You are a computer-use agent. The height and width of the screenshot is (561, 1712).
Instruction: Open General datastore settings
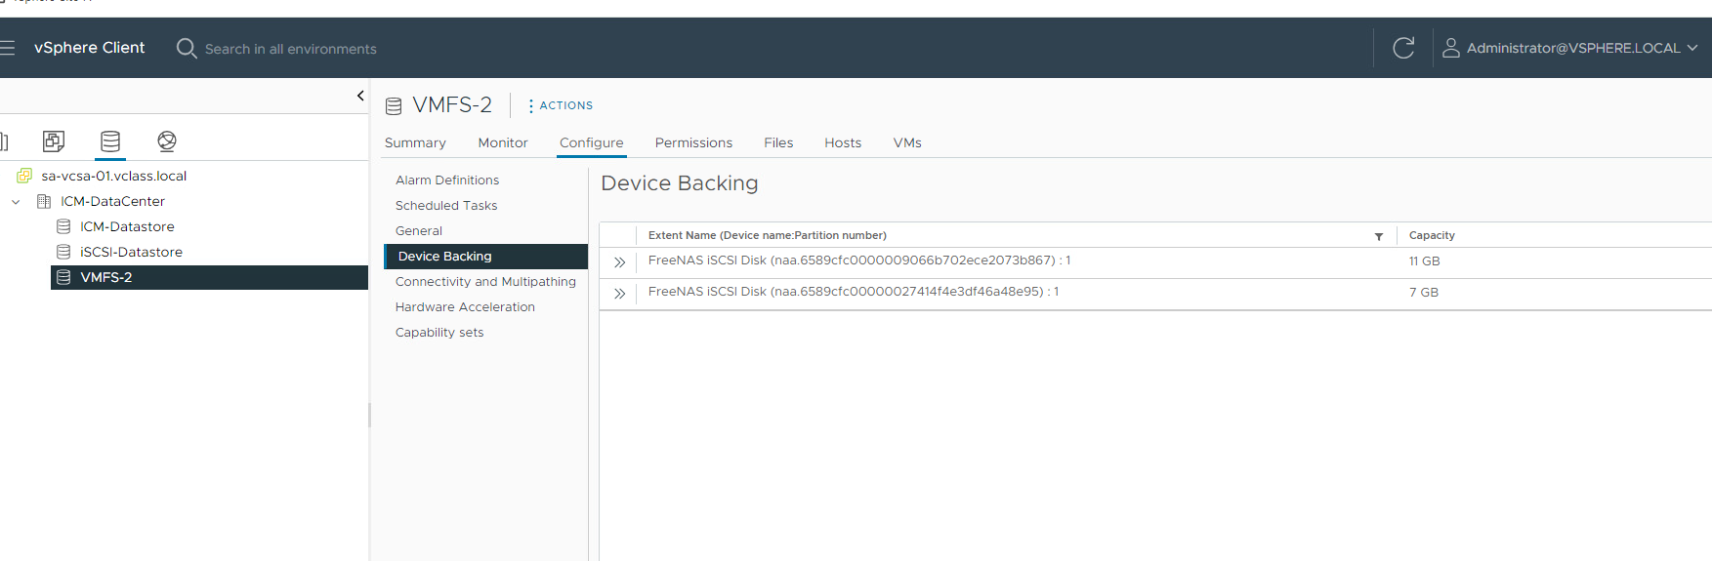click(419, 231)
